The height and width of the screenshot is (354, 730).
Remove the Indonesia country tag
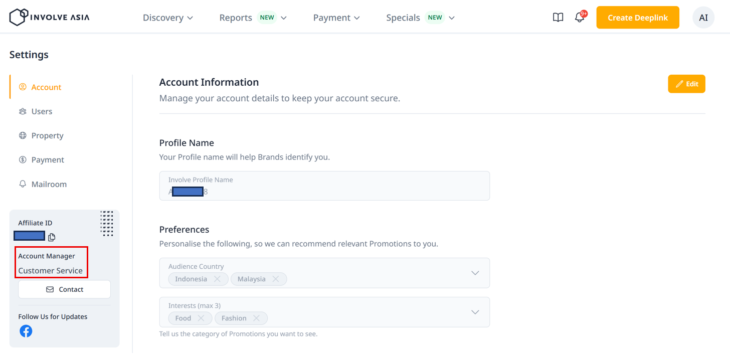(217, 279)
